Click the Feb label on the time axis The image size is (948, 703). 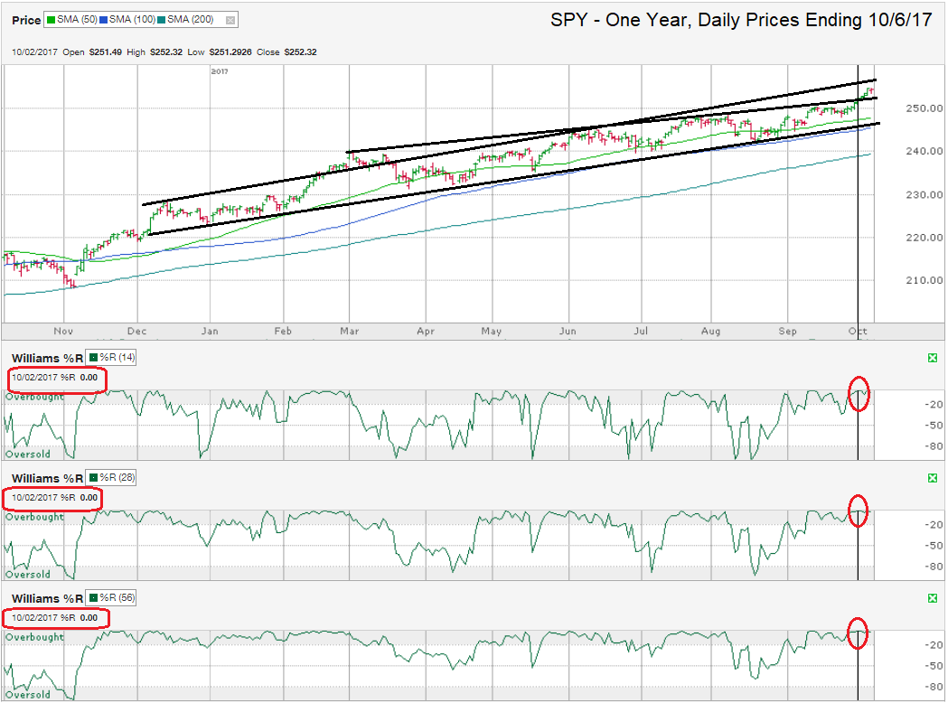[283, 332]
